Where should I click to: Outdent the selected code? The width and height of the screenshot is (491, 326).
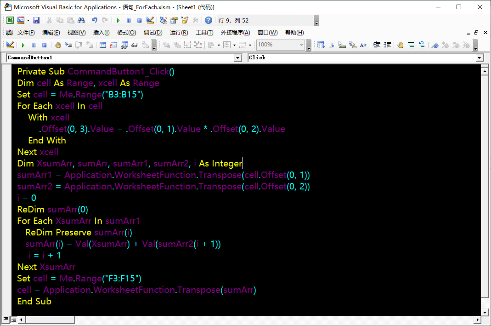pos(387,45)
